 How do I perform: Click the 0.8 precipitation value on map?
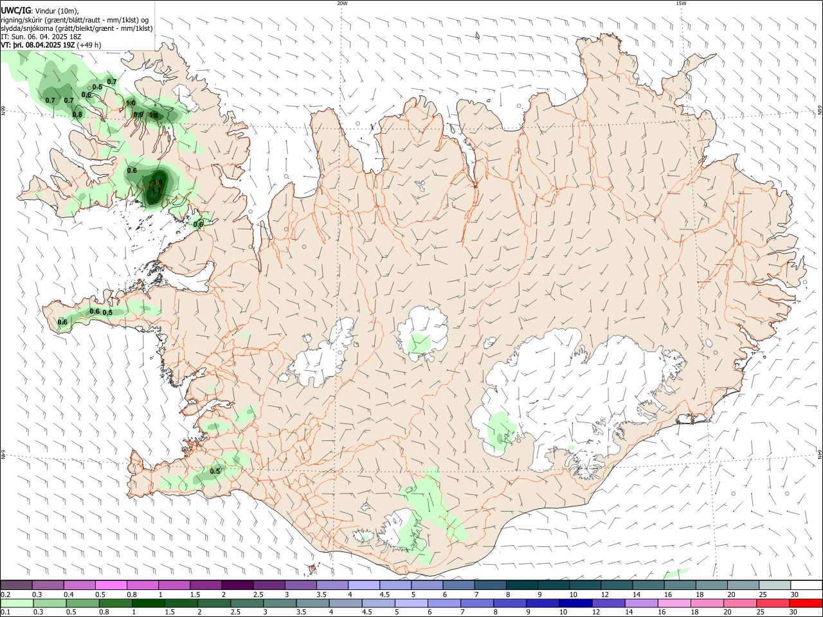pyautogui.click(x=78, y=114)
